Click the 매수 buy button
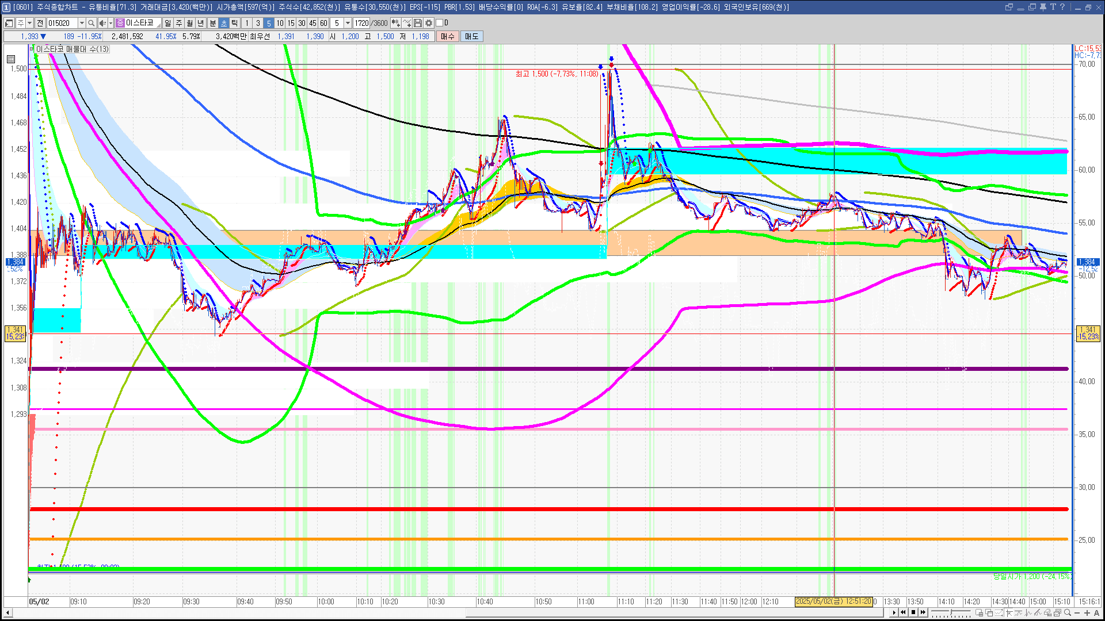 pyautogui.click(x=447, y=36)
